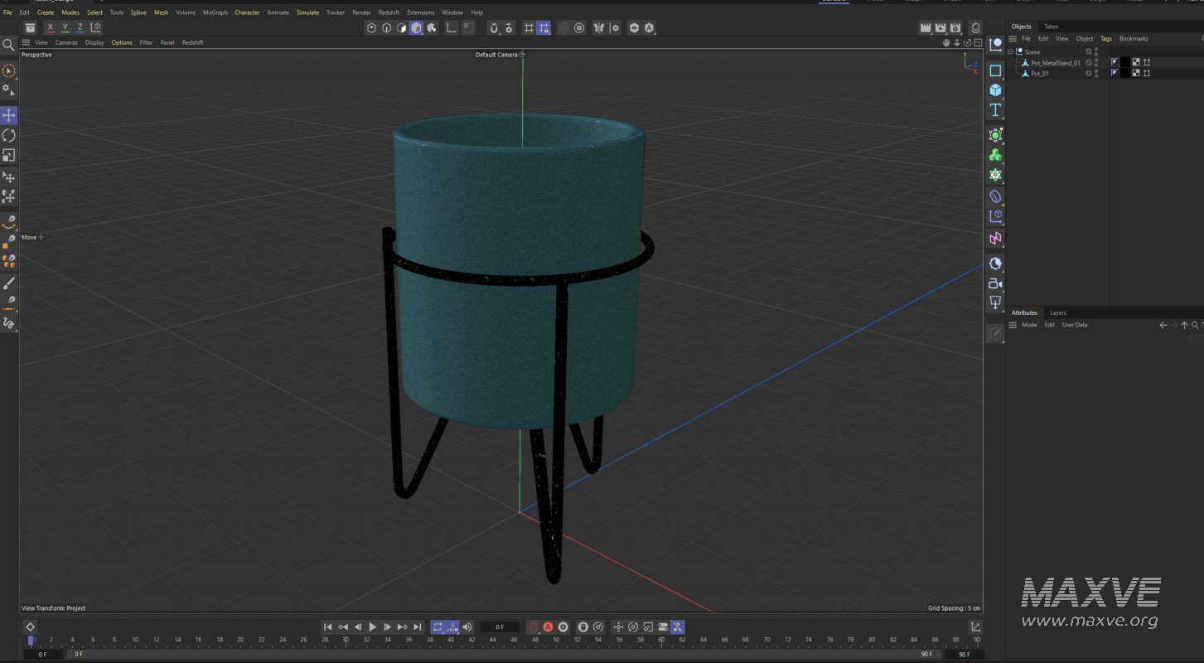Collapse the Scene object hierarchy
This screenshot has height=663, width=1204.
coord(1010,51)
